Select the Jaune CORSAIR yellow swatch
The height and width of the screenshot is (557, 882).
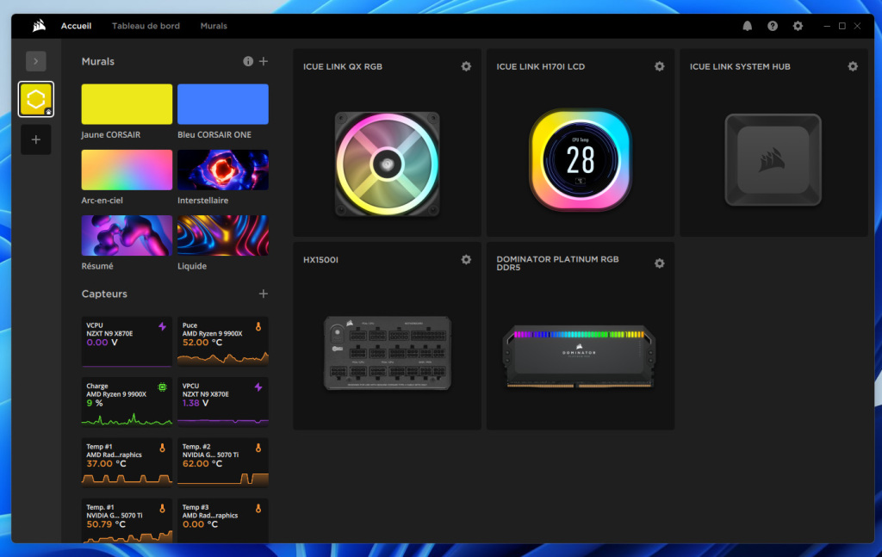(x=126, y=103)
